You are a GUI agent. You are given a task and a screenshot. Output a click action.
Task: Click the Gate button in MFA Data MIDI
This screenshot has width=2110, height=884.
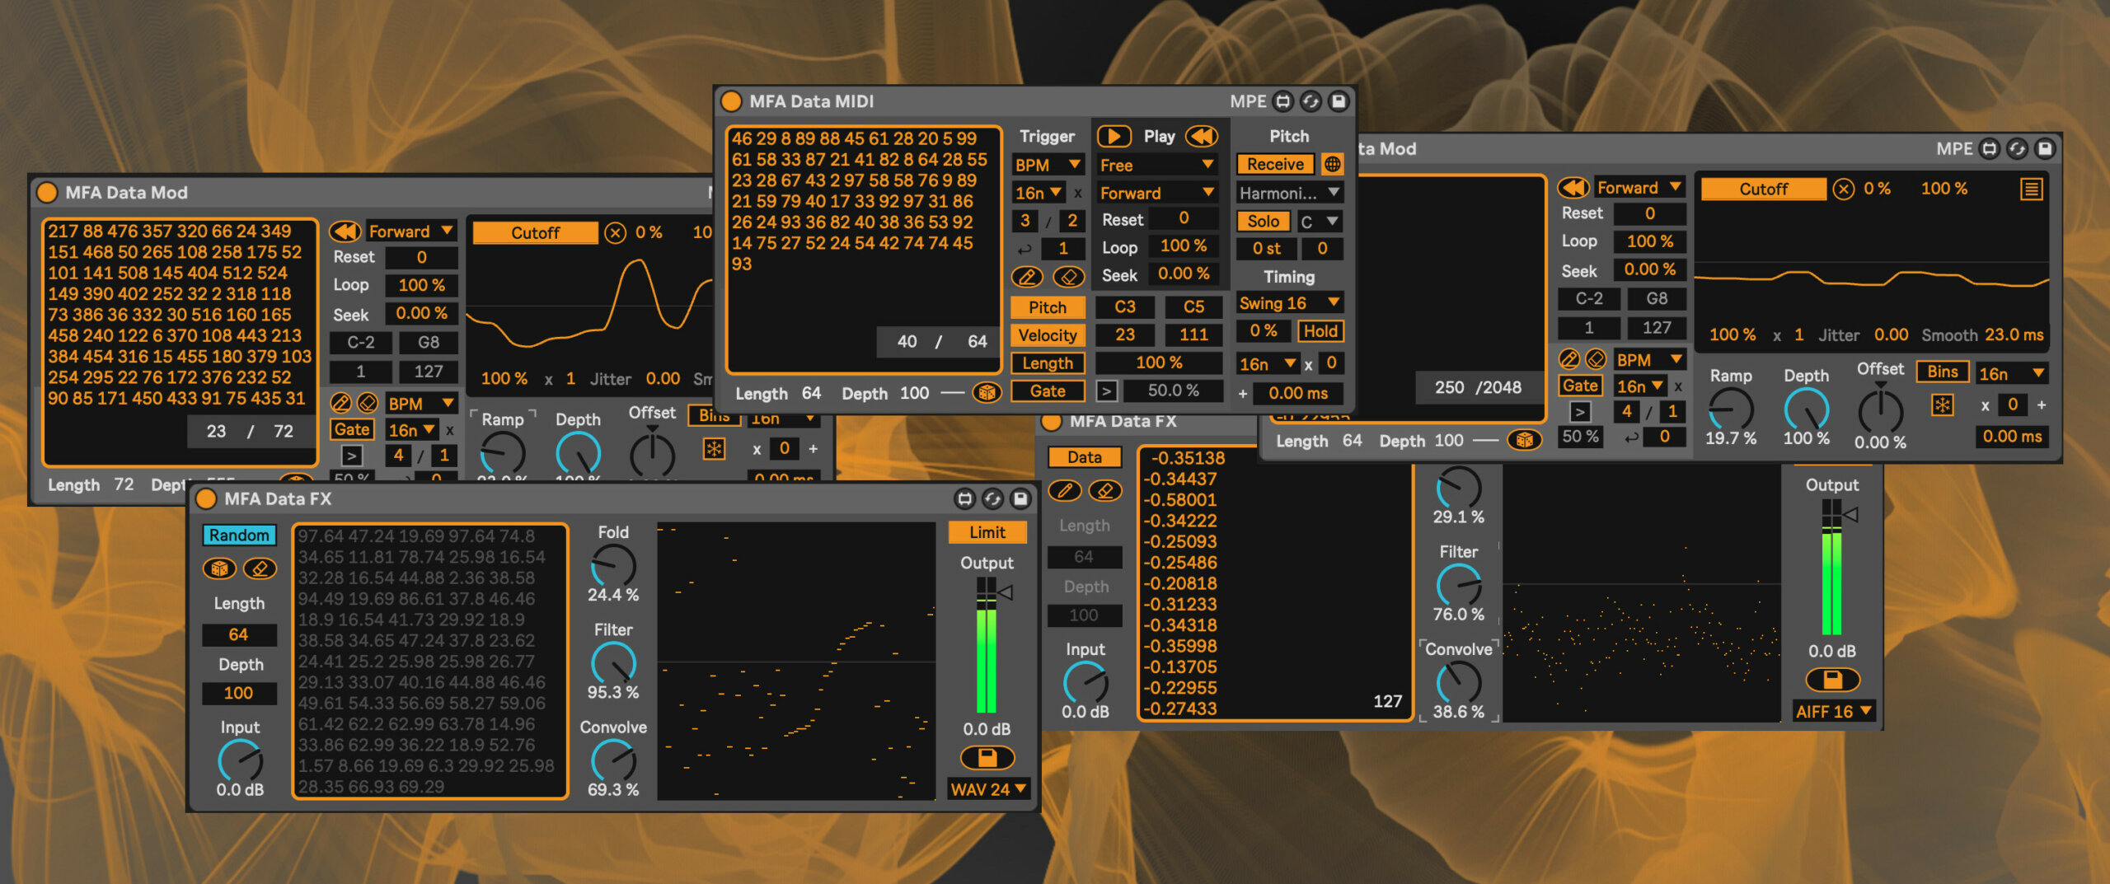coord(1047,391)
